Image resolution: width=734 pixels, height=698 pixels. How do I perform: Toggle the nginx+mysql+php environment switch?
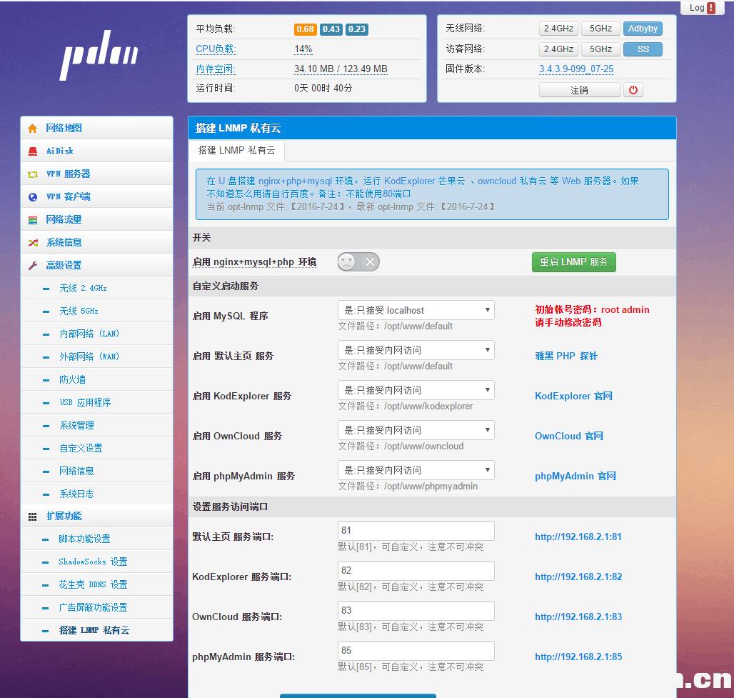tap(358, 262)
